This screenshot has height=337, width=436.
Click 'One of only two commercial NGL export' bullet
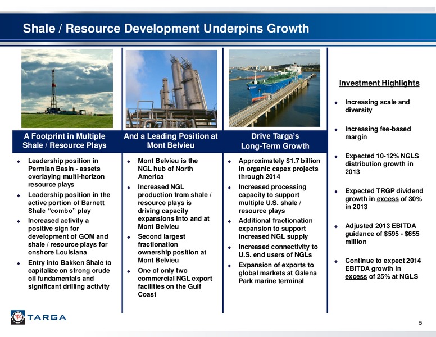(175, 282)
